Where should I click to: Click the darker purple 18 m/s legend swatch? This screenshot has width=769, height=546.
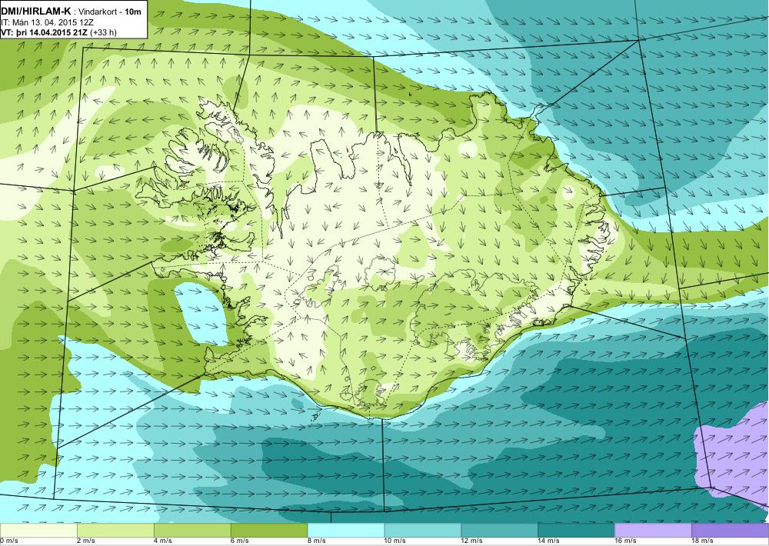point(731,530)
